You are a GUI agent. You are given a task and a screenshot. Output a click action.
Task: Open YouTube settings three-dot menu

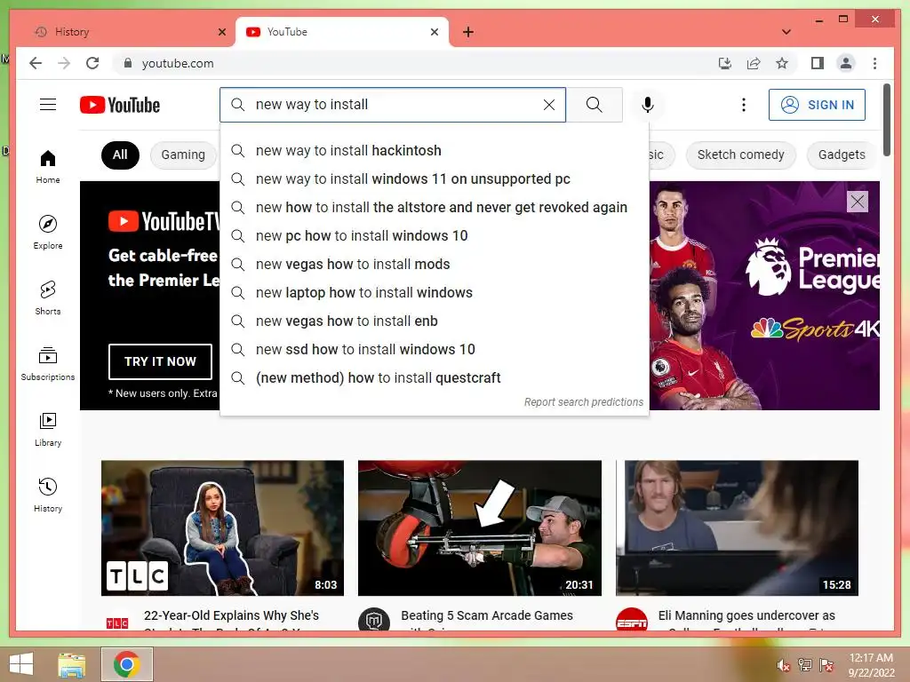tap(744, 105)
